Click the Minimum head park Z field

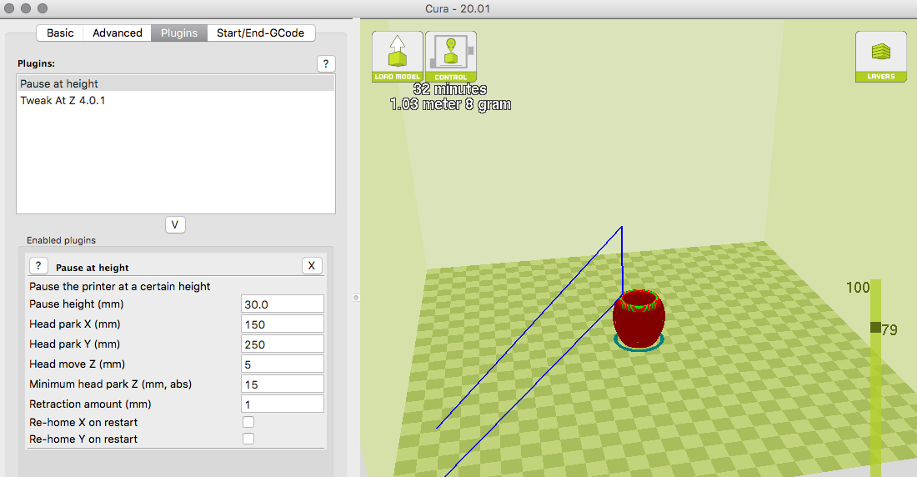(283, 384)
